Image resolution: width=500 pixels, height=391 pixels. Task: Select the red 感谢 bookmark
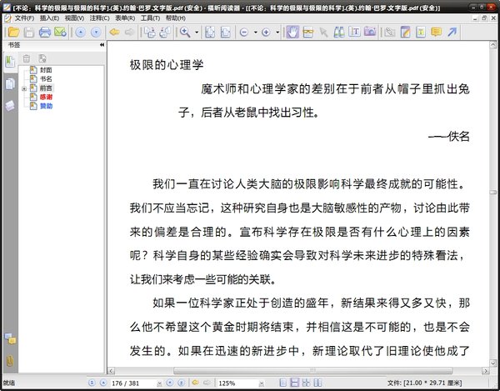tap(46, 97)
